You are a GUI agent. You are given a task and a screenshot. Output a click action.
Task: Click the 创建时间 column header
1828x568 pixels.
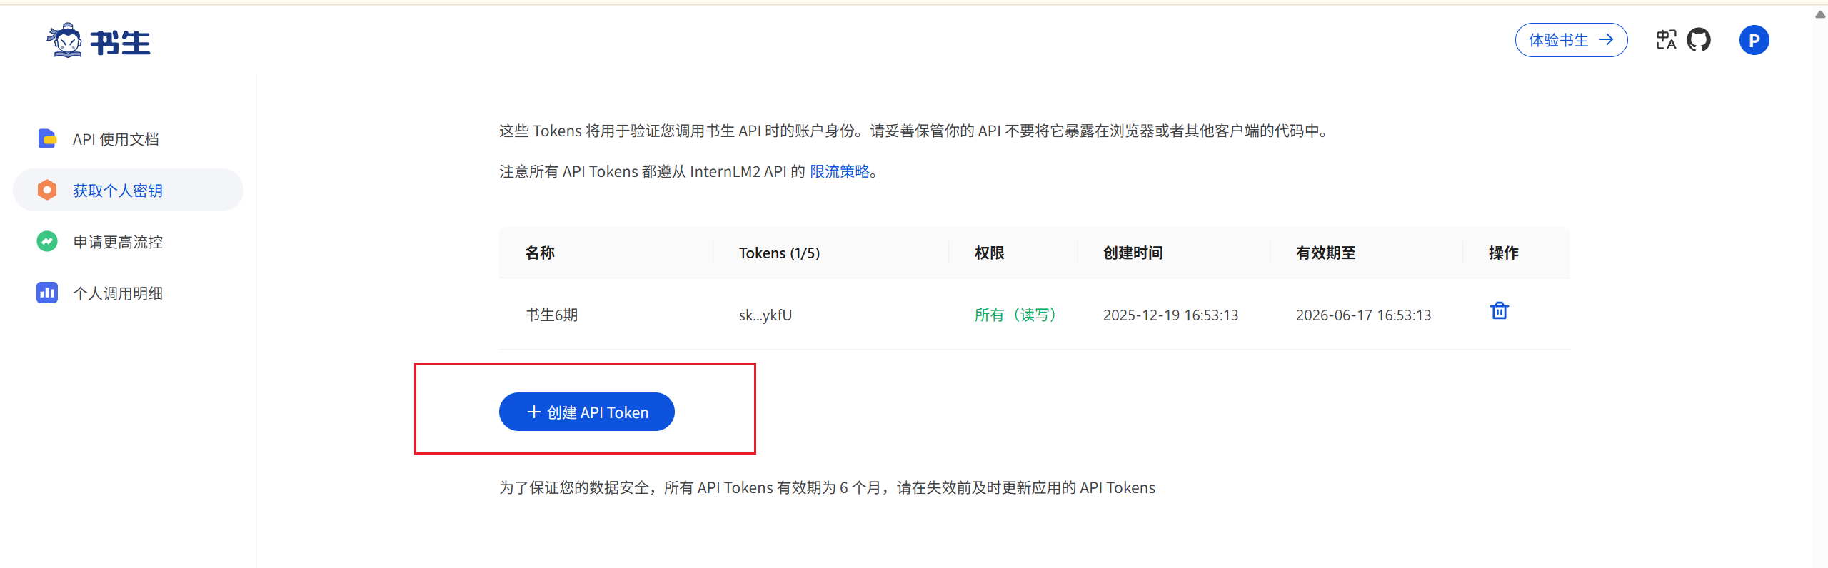coord(1133,253)
